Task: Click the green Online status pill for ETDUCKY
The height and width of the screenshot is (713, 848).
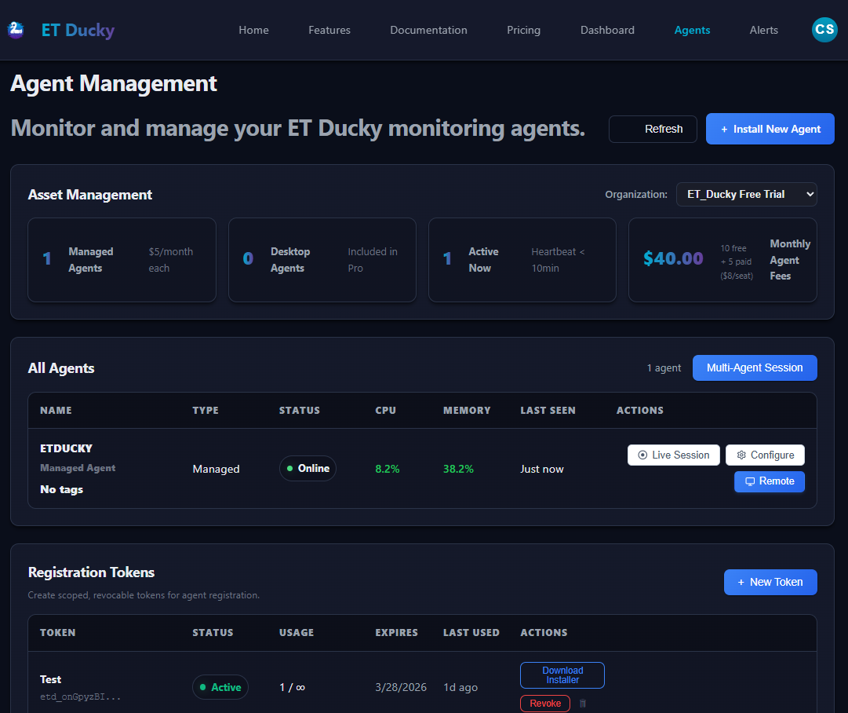Action: click(x=308, y=469)
